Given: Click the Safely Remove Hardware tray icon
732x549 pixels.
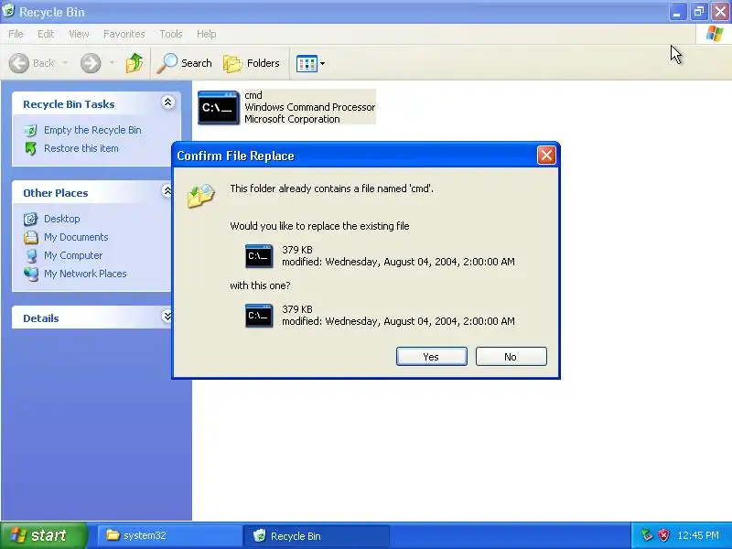Looking at the screenshot, I should tap(647, 535).
